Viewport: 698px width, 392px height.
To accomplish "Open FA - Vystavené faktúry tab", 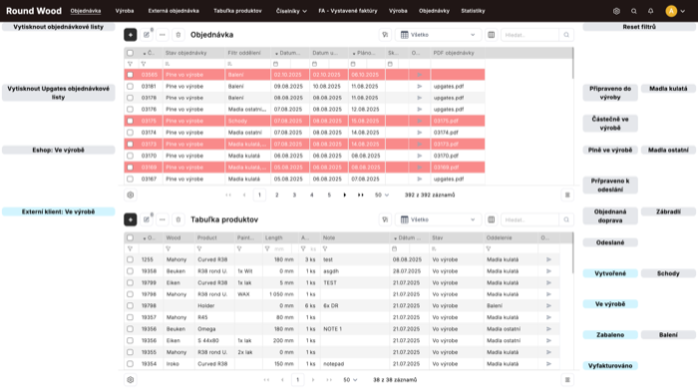I will tap(348, 11).
